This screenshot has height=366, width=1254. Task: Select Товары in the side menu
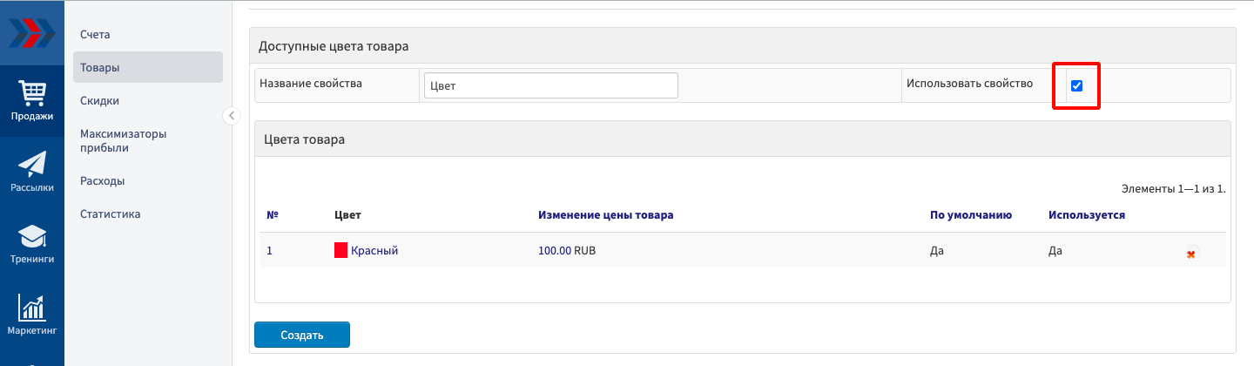[x=100, y=67]
